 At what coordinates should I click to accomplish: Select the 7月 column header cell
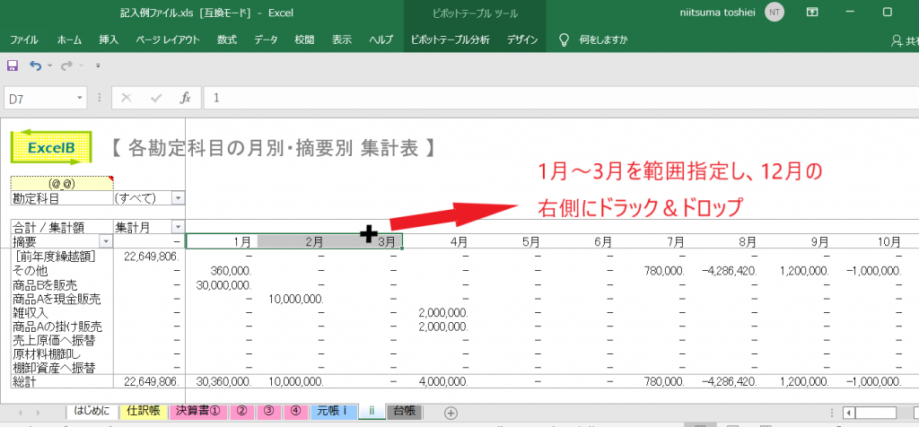click(654, 240)
